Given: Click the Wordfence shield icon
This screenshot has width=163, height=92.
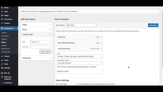Looking at the screenshot, I should point(2,83).
